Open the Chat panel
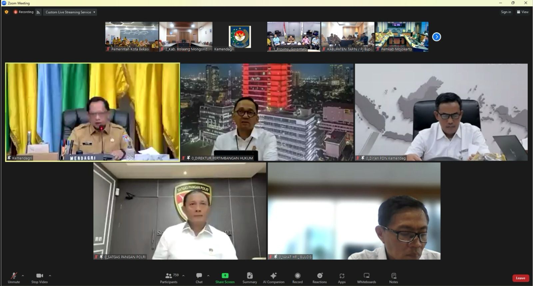Image resolution: width=533 pixels, height=286 pixels. coord(199,278)
